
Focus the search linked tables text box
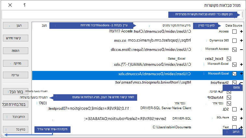[123, 15]
